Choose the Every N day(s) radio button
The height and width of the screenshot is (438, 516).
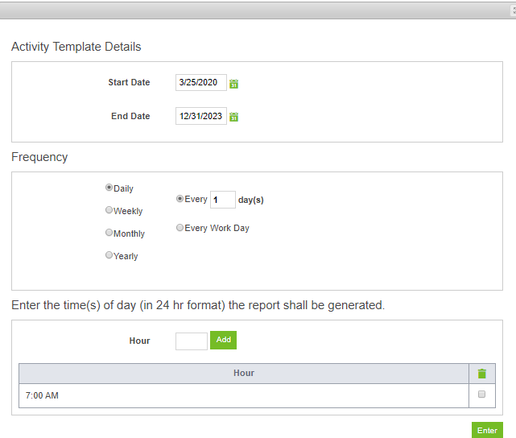(180, 198)
